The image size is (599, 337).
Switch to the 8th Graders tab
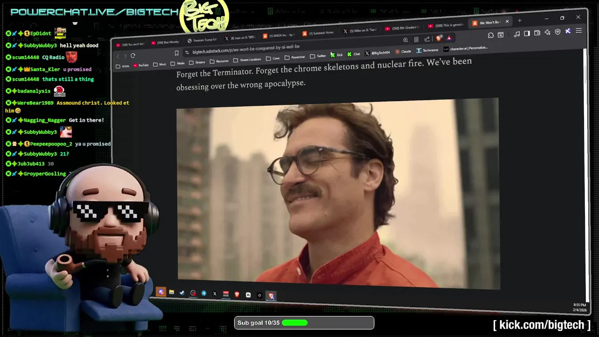(402, 28)
